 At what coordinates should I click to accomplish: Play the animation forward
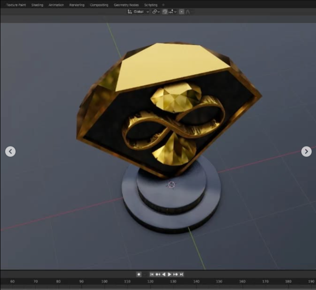coord(169,274)
